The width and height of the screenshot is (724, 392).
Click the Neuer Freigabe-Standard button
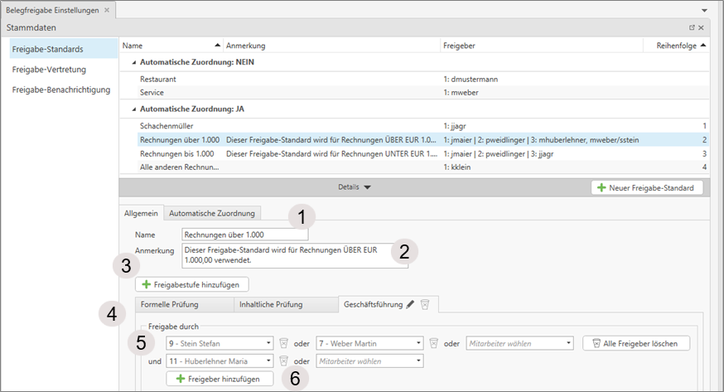(x=648, y=187)
